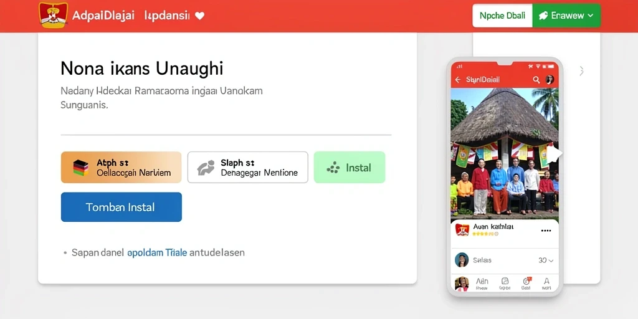Viewport: 638px width, 319px height.
Task: Tap the Aen tab in phone bottom bar
Action: 482,283
